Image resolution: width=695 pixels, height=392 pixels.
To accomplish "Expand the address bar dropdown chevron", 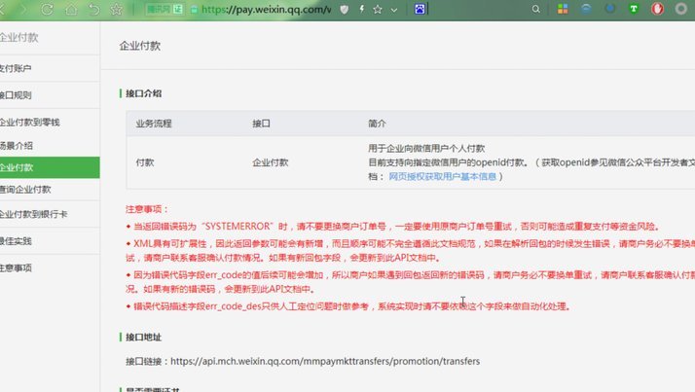I will (394, 10).
